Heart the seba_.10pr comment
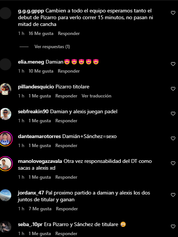178x237 pixels. pyautogui.click(x=173, y=226)
